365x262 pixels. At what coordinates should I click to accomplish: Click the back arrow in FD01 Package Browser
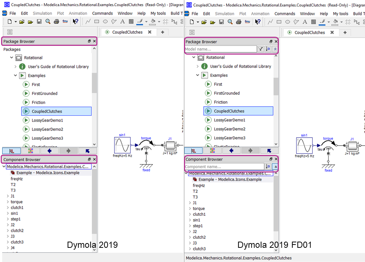231,151
